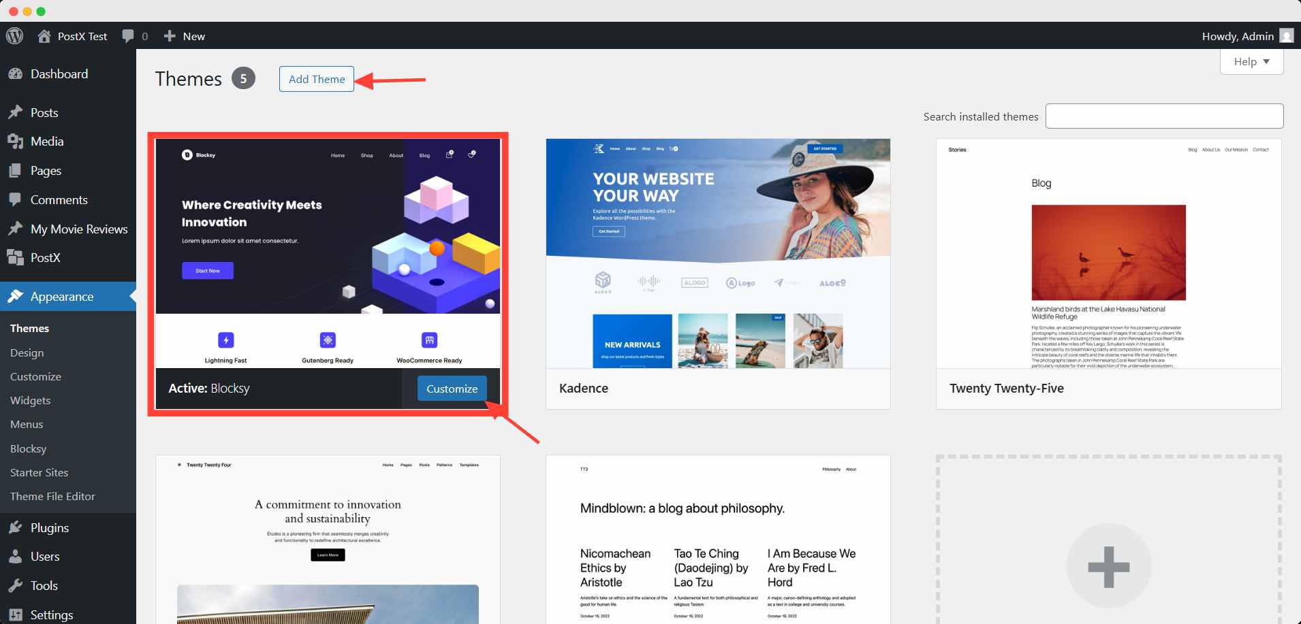Open the WordPress logo menu
The image size is (1301, 624).
point(15,36)
